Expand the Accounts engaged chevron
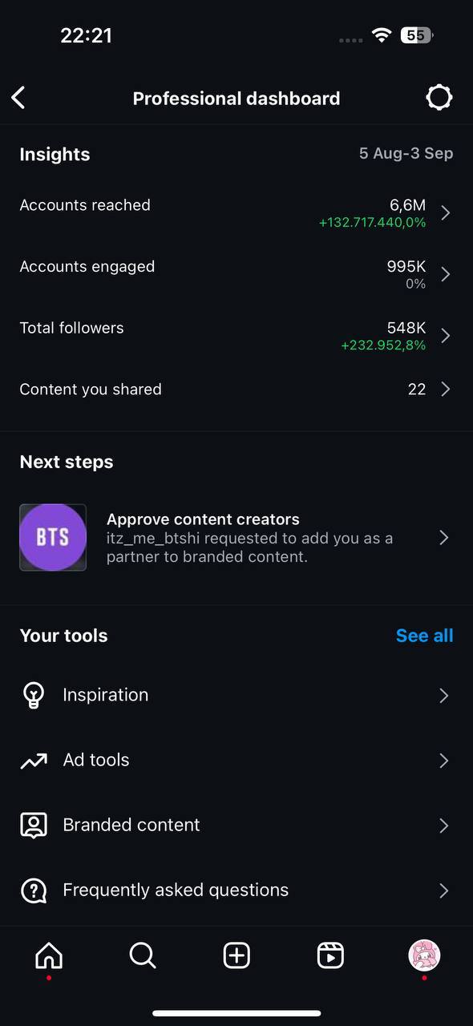This screenshot has height=1026, width=473. pyautogui.click(x=446, y=274)
